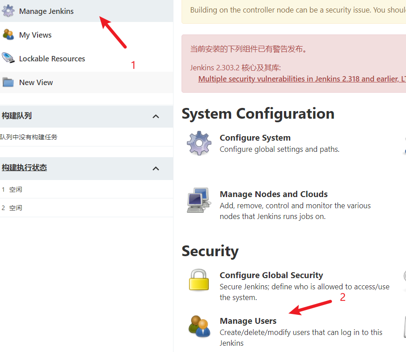Collapse the 构建队列 build queue panel
This screenshot has height=352, width=406.
pos(156,116)
